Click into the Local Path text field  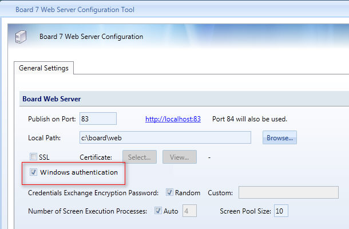(x=165, y=137)
